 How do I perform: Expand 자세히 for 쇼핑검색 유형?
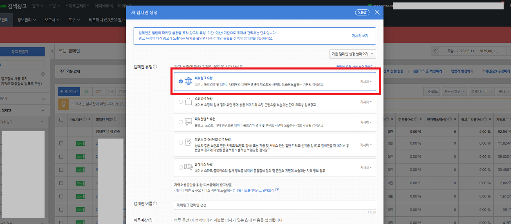coord(366,102)
